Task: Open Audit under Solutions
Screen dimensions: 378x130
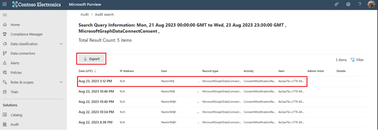Action: (15, 125)
